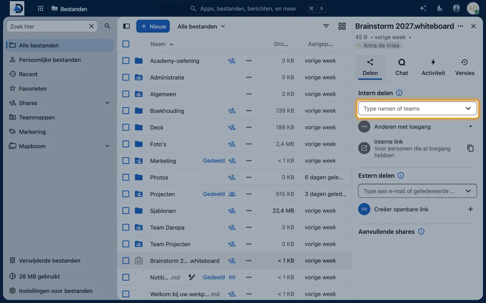Screen dimensions: 486x303
Task: Select the Brainstorm whiteboard checkbox
Action: pyautogui.click(x=126, y=261)
